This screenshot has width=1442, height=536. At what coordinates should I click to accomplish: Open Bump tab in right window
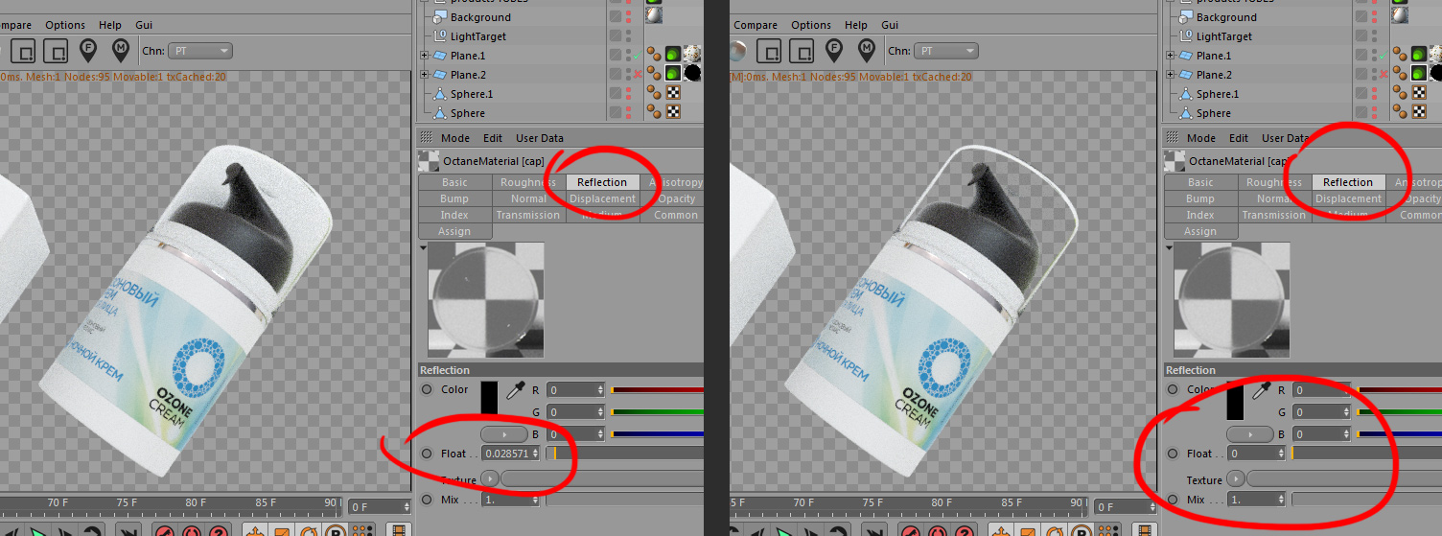point(1200,198)
